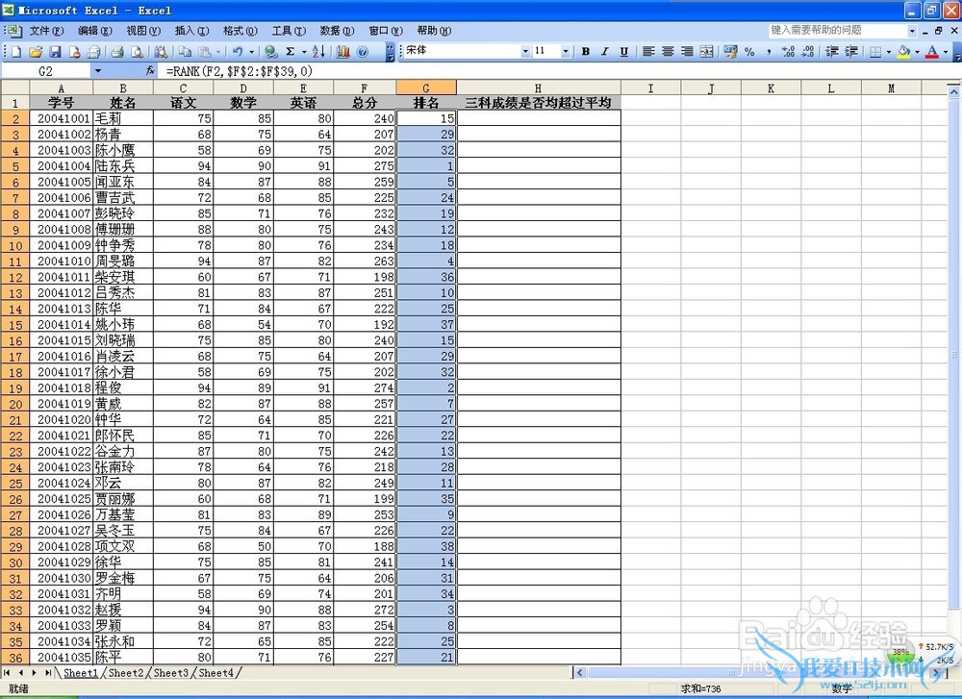Click the Increase Indent icon

[851, 52]
